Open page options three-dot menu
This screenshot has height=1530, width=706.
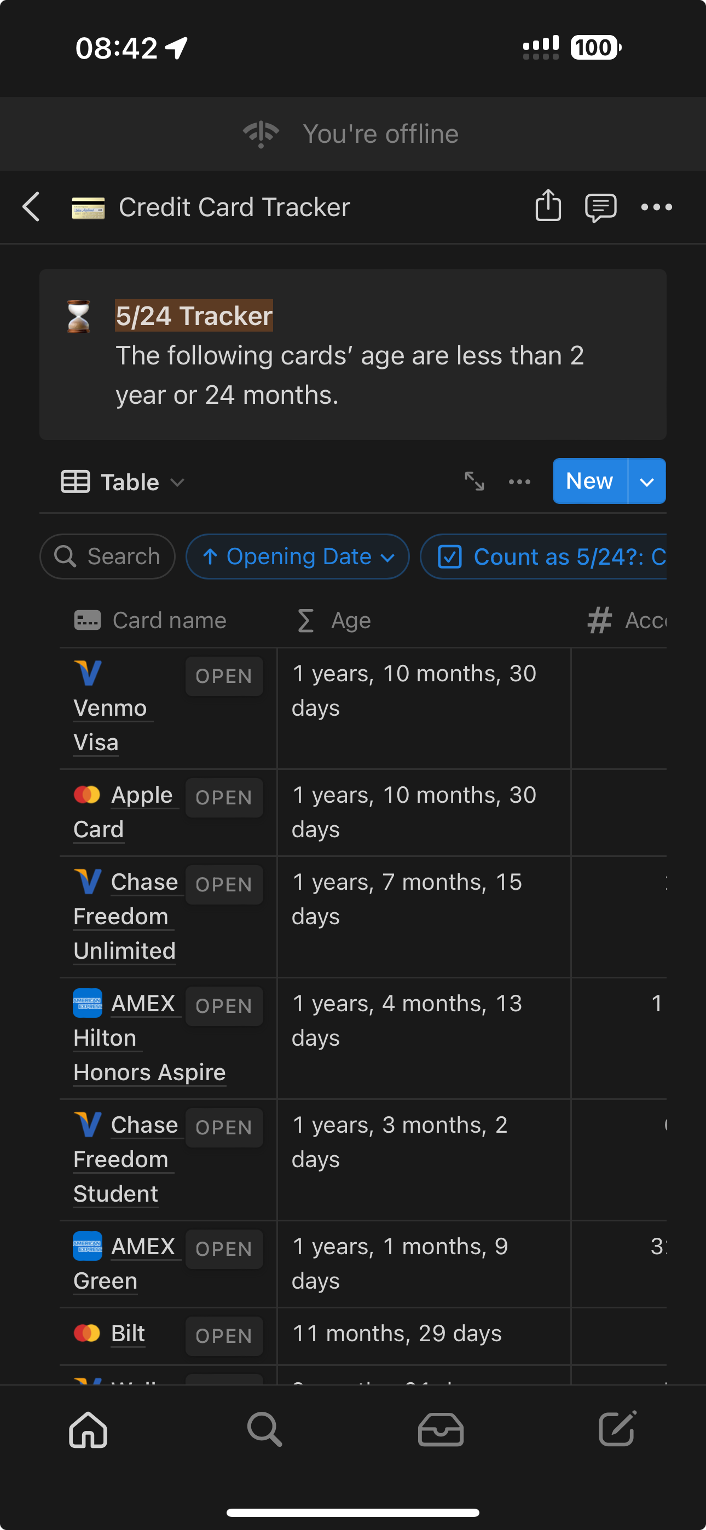tap(656, 207)
